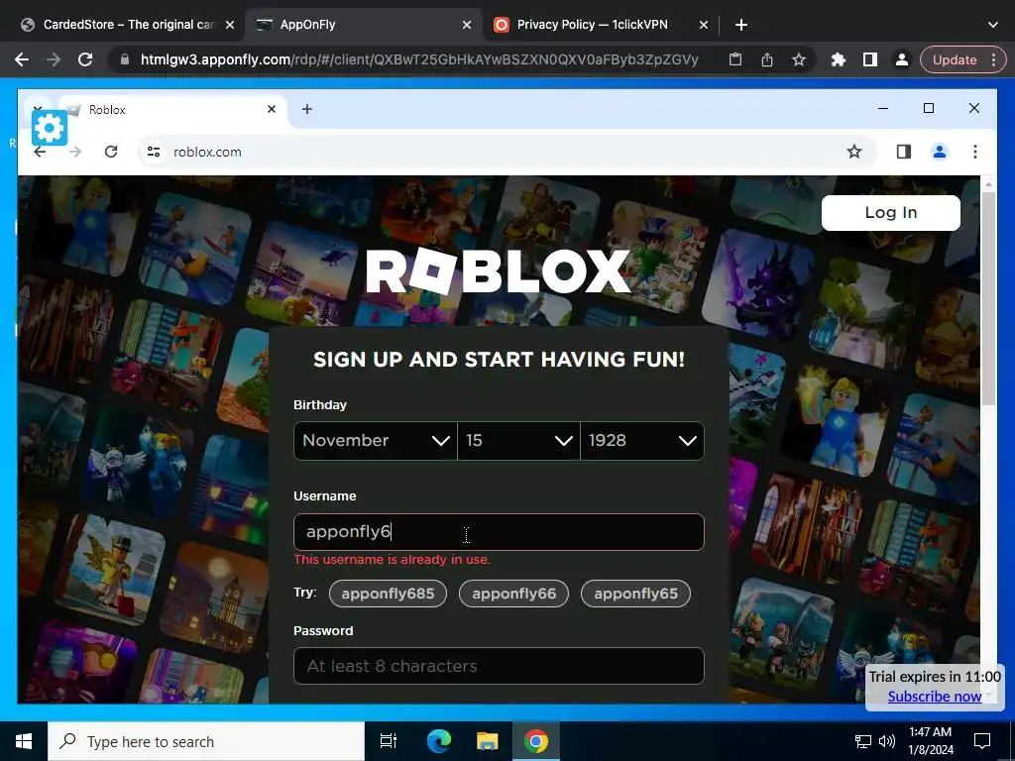Reload the outer AppOnFly browser page
The image size is (1015, 761).
85,59
